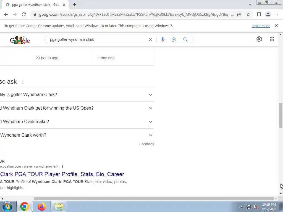Bookmark this page with the star
Image resolution: width=283 pixels, height=212 pixels.
[x=248, y=14]
